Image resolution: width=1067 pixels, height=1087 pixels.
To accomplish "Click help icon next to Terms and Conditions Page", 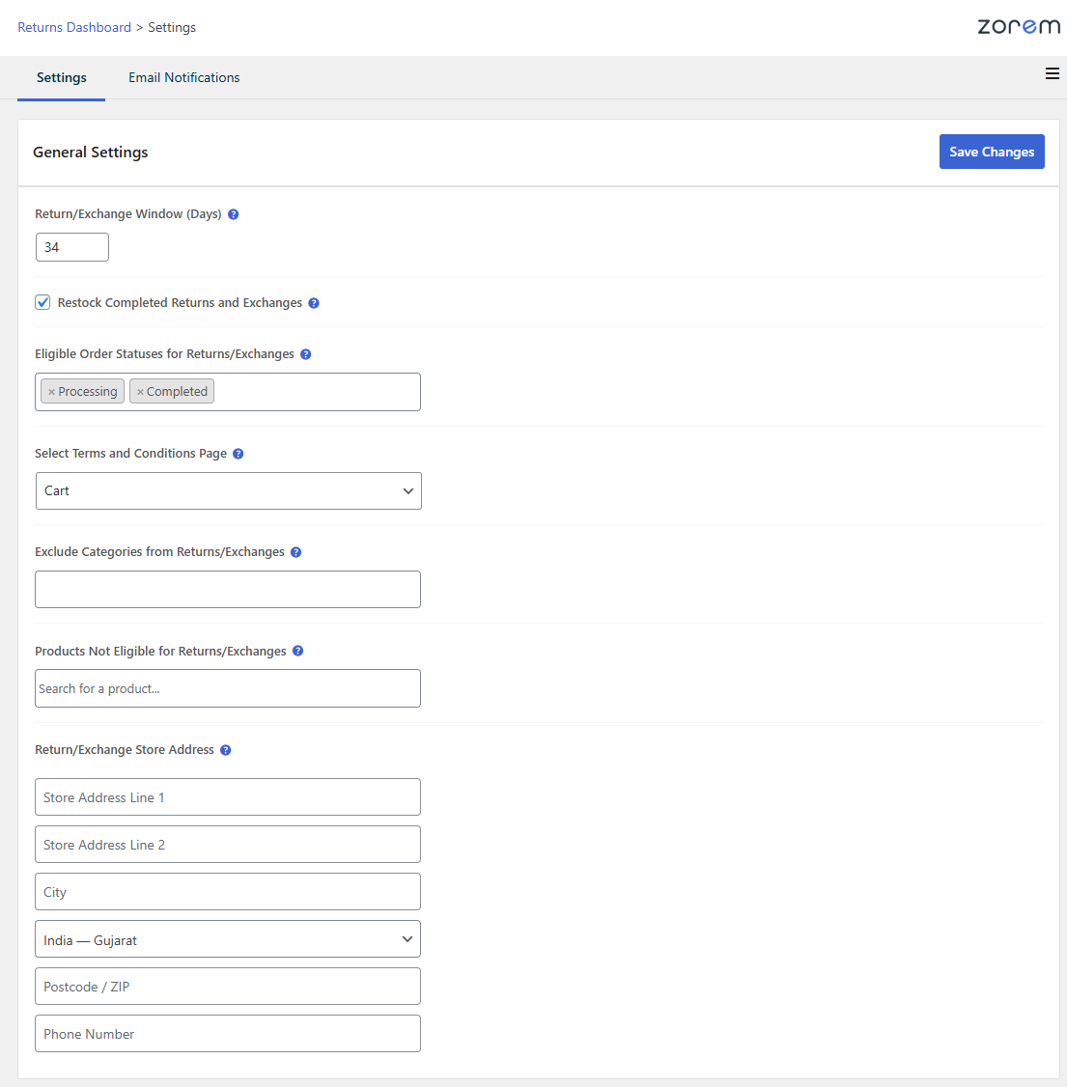I will [x=239, y=454].
